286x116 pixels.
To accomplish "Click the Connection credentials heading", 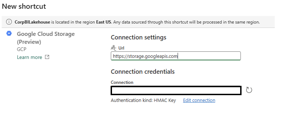I will [x=143, y=72].
